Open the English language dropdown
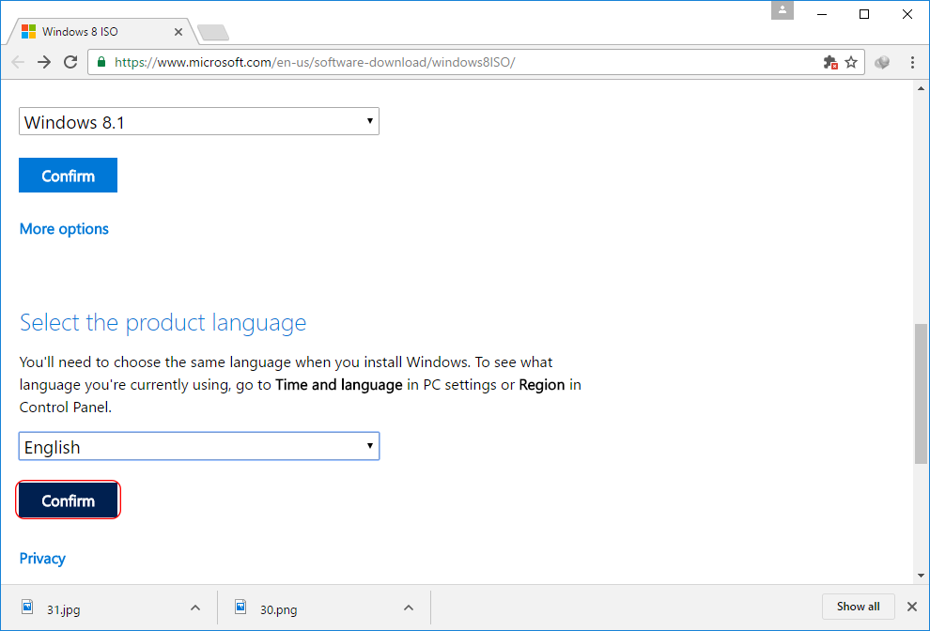The width and height of the screenshot is (930, 631). click(199, 447)
